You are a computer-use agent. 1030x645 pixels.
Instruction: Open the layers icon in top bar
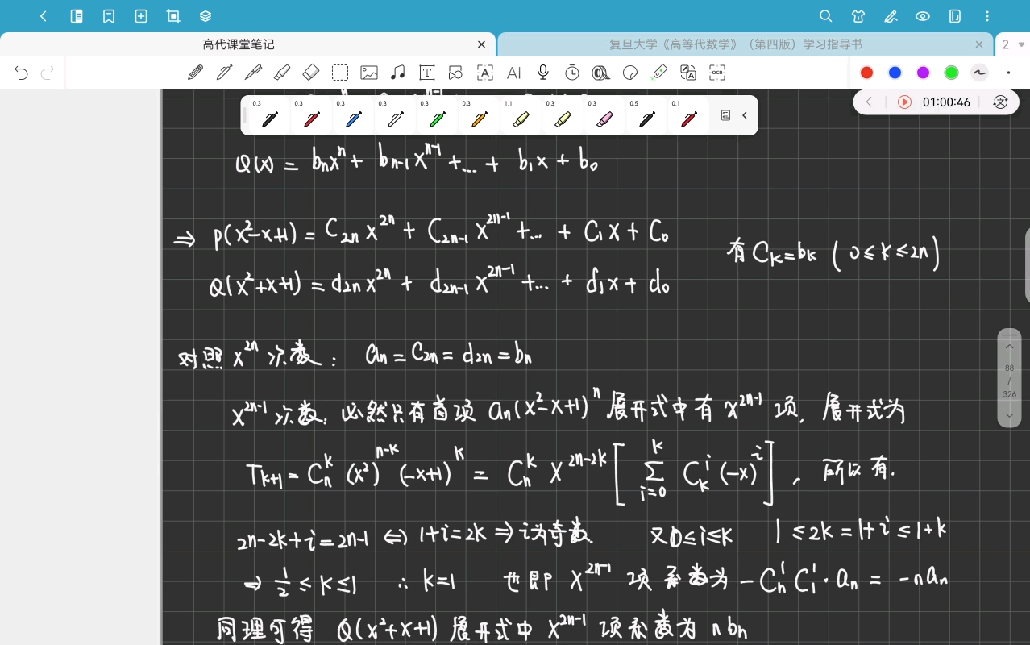coord(206,16)
